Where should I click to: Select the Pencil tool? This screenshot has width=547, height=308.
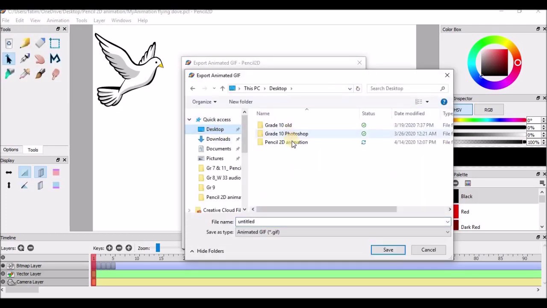[x=25, y=43]
